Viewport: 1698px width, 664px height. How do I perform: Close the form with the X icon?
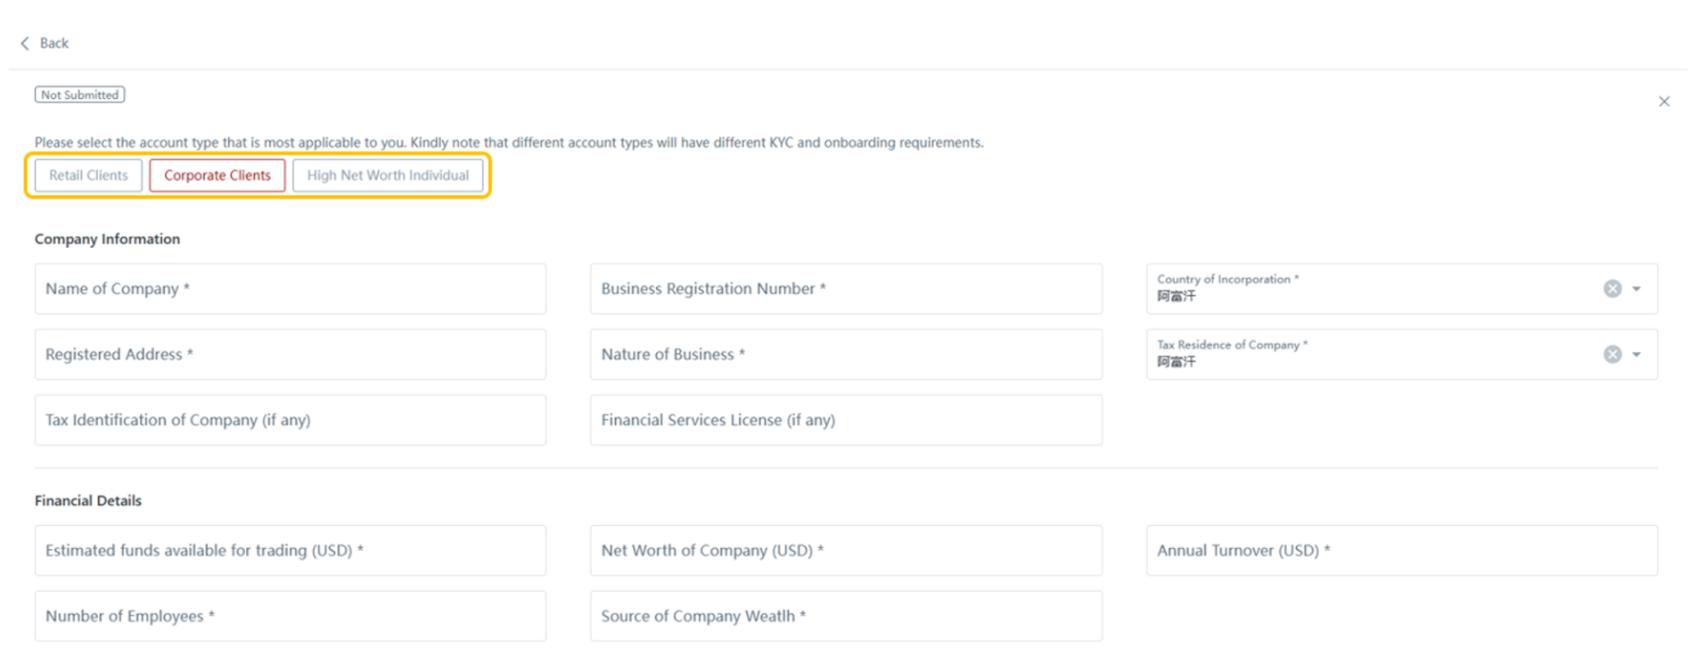(x=1663, y=102)
